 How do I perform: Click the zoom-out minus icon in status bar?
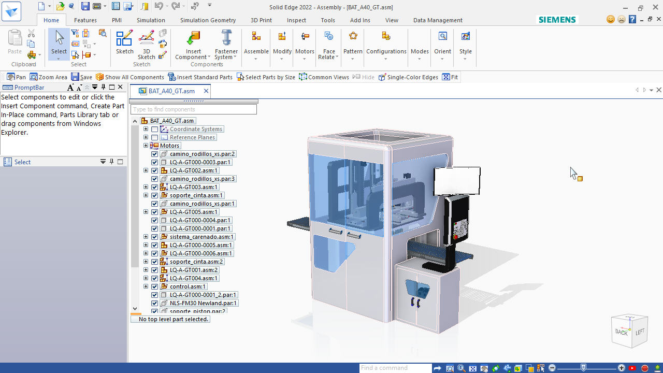click(552, 368)
